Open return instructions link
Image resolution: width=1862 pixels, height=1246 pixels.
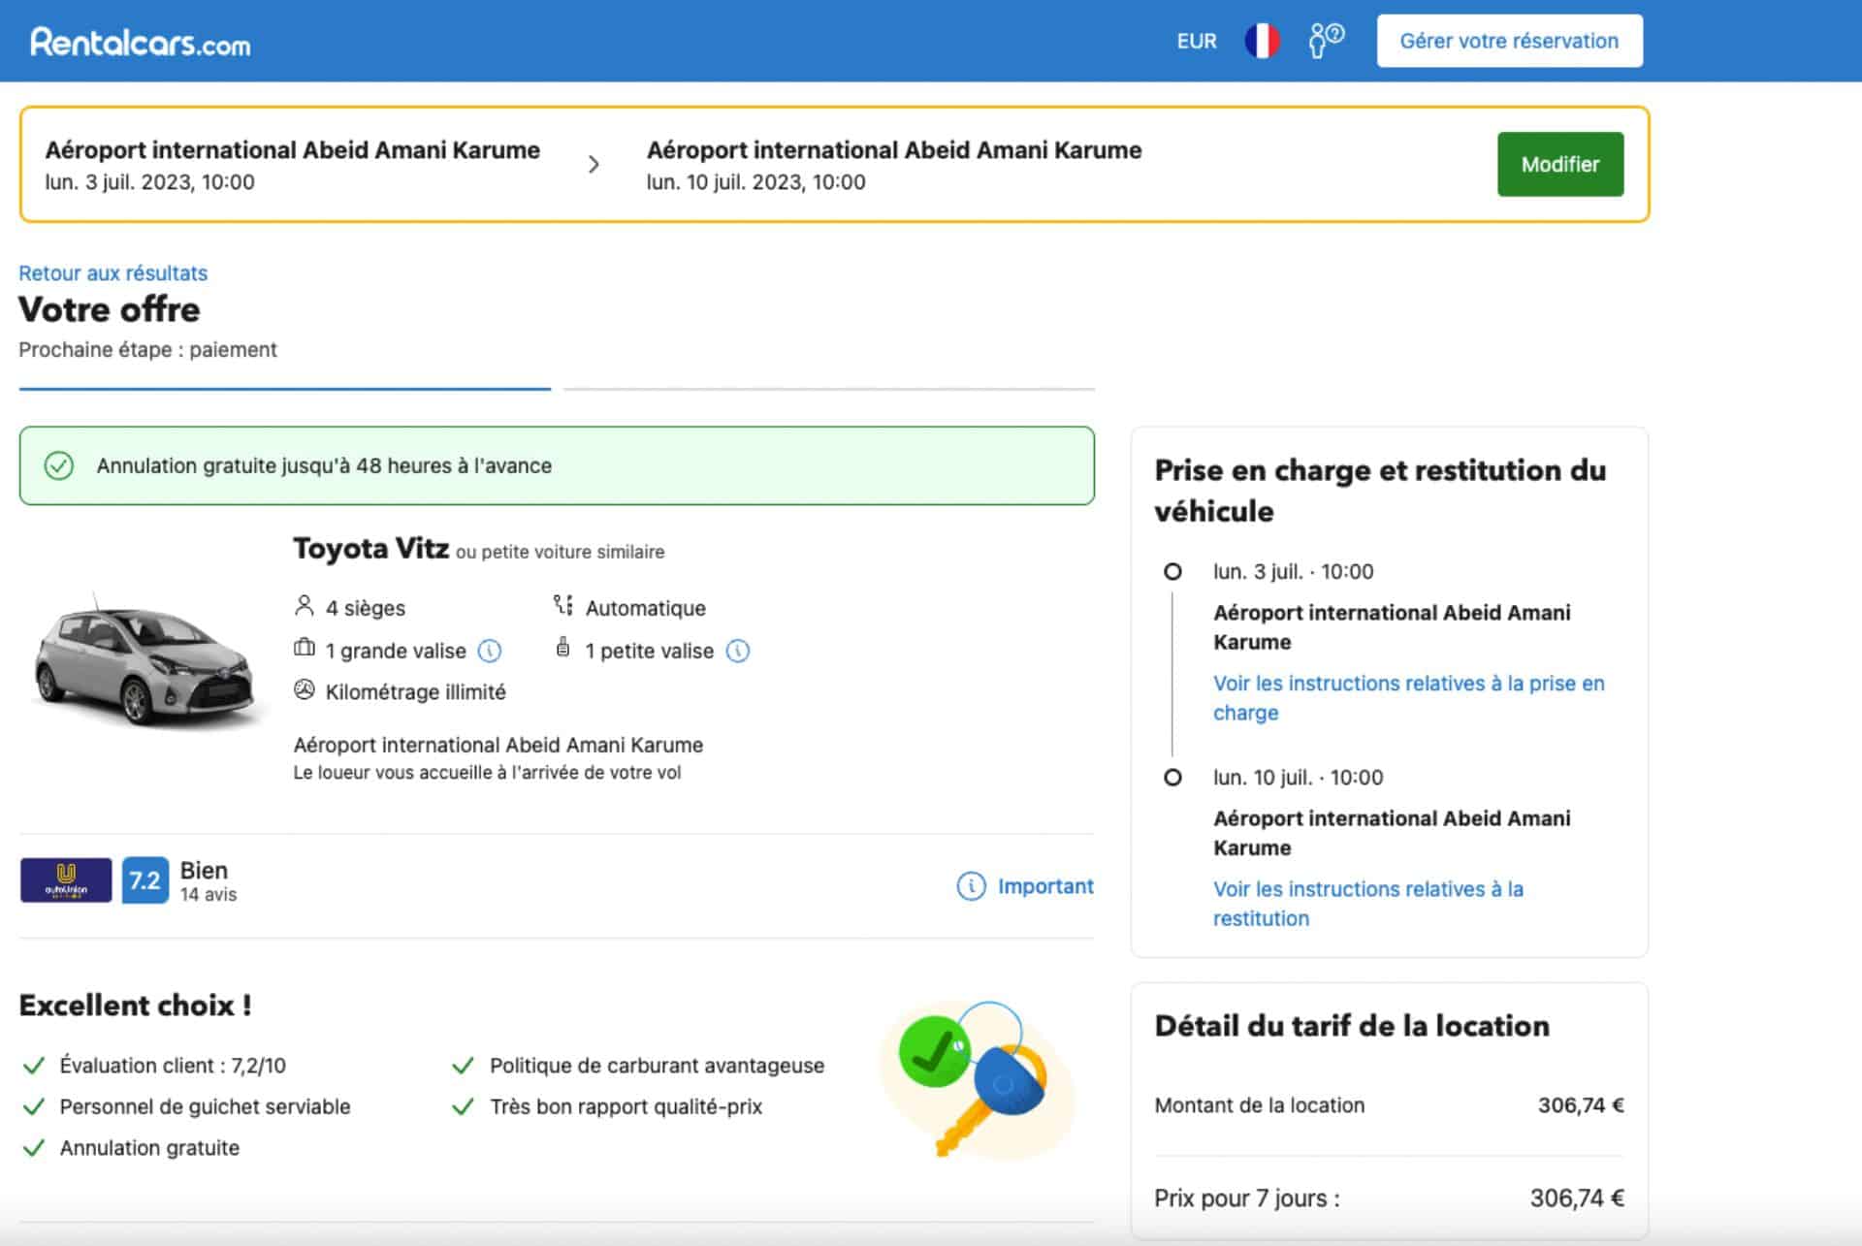click(x=1367, y=904)
